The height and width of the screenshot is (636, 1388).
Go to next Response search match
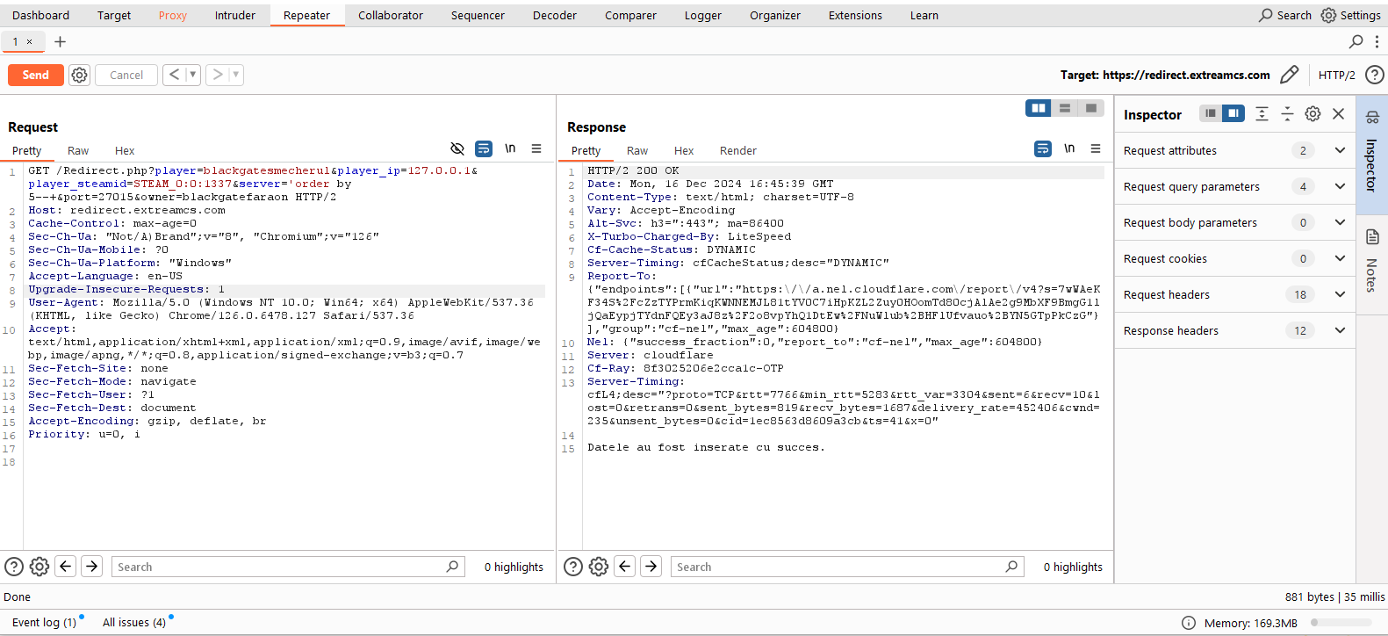(x=651, y=567)
